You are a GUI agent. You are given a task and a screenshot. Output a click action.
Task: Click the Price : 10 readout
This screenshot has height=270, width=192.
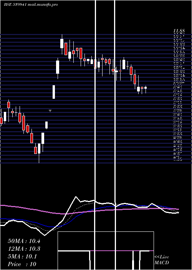click(22, 264)
